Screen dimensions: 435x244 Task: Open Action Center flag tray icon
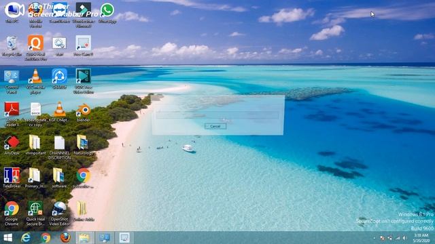[x=382, y=238]
